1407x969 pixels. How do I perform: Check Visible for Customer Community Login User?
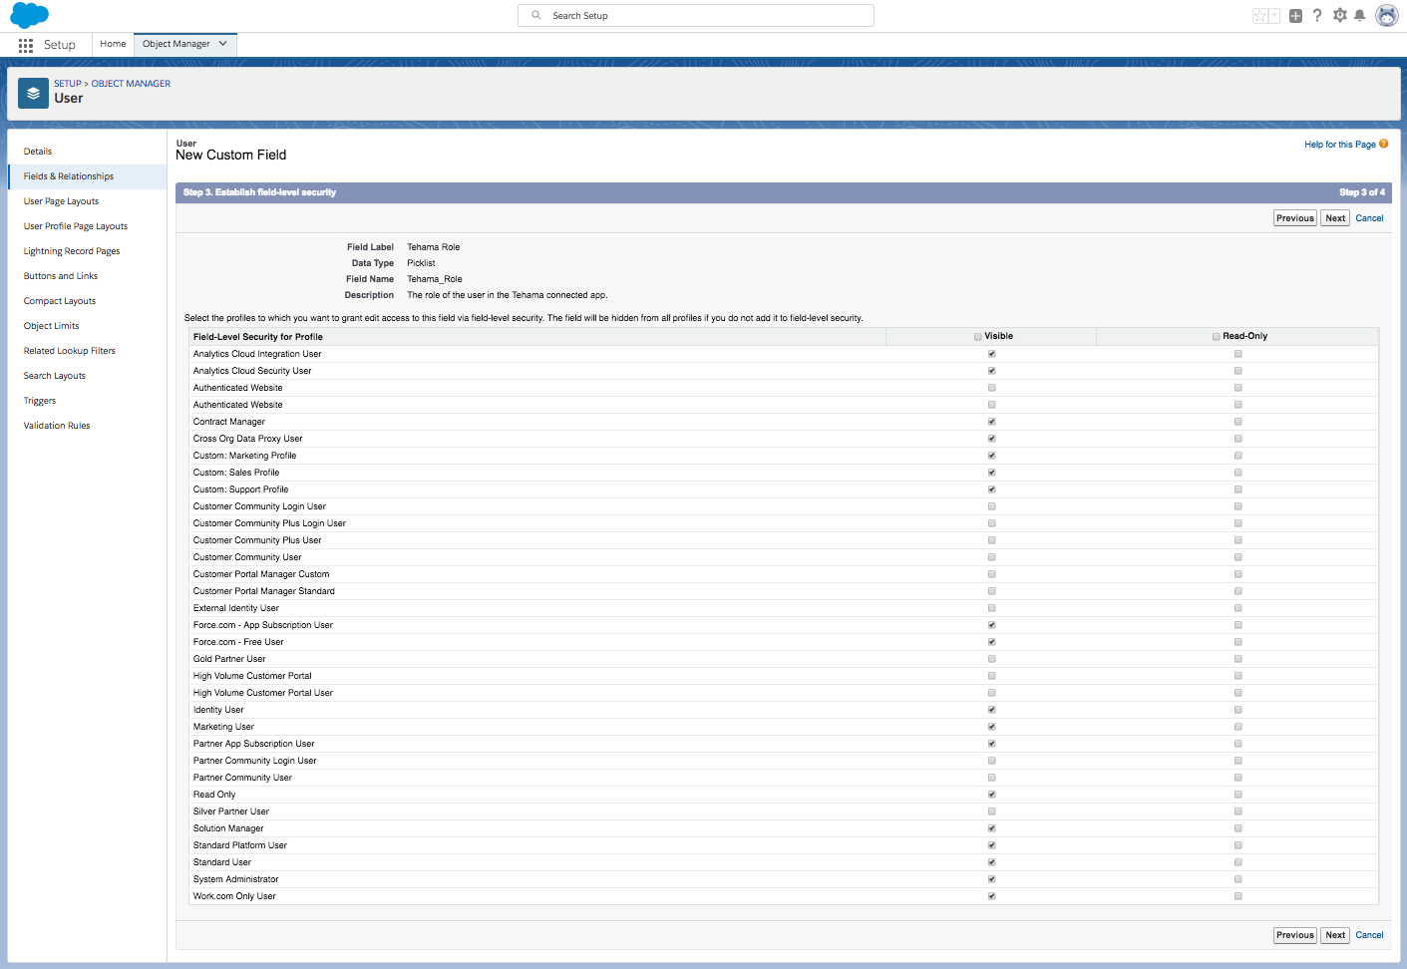[x=991, y=506]
